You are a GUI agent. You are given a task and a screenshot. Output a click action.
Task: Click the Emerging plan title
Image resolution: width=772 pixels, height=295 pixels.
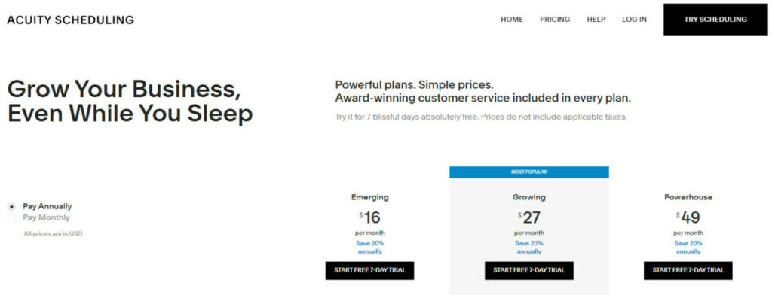coord(369,197)
